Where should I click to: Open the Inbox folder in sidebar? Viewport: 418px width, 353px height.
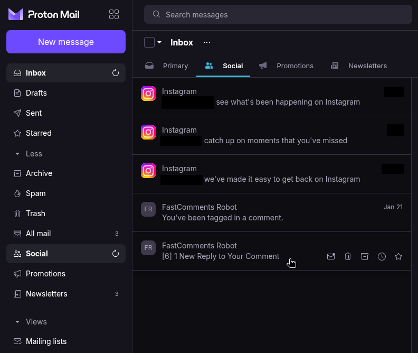66,73
